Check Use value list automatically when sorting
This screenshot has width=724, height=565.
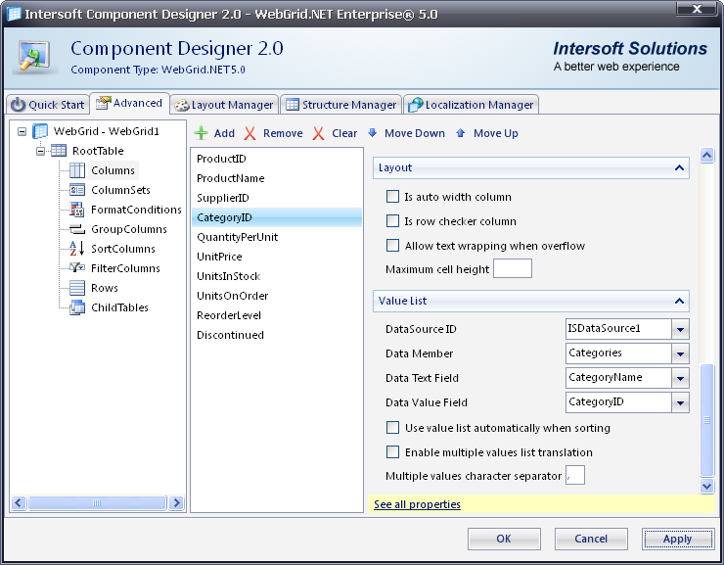(x=392, y=428)
